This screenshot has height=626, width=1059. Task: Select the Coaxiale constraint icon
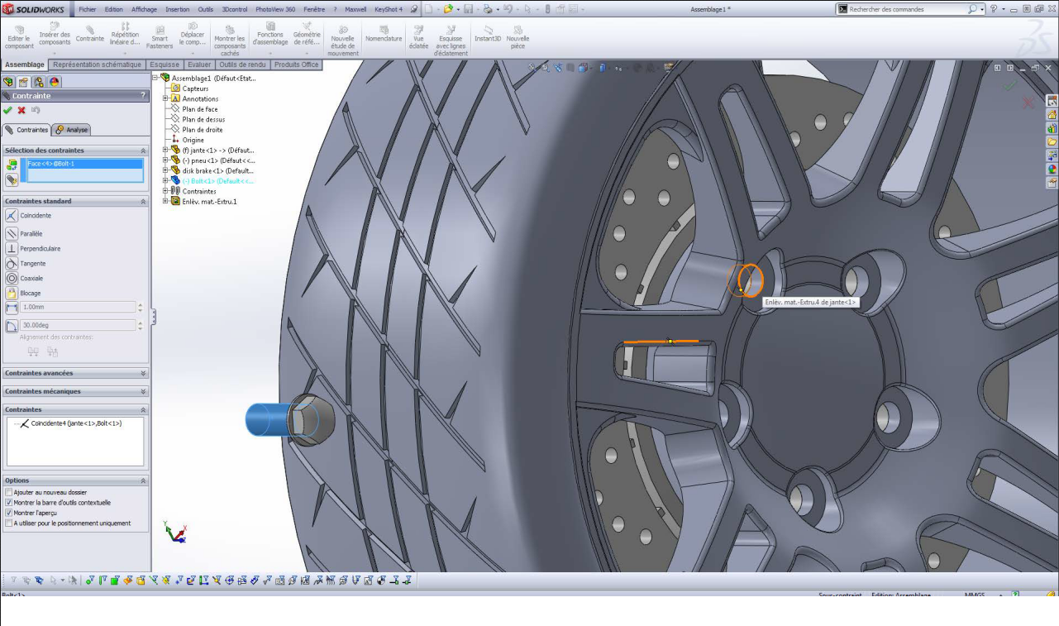coord(12,279)
